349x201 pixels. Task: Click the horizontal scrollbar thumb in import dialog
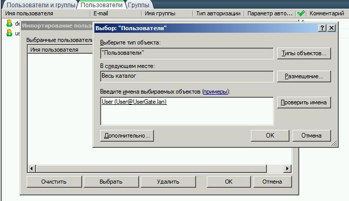tap(151, 169)
